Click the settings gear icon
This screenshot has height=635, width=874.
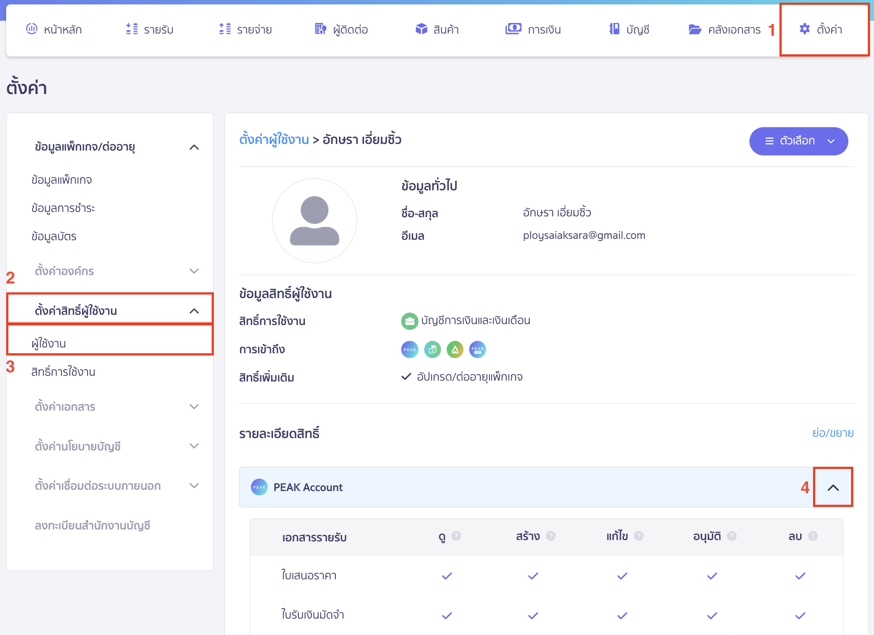pos(805,29)
